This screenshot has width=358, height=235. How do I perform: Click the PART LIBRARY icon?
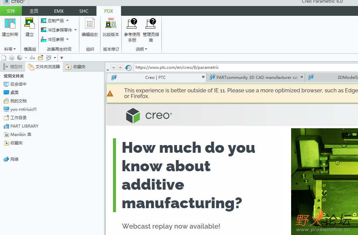[x=6, y=126]
